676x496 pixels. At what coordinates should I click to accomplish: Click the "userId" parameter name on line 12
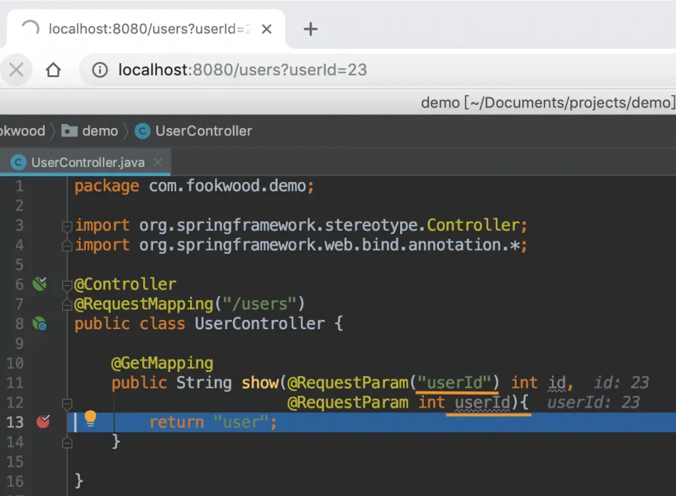(x=483, y=402)
